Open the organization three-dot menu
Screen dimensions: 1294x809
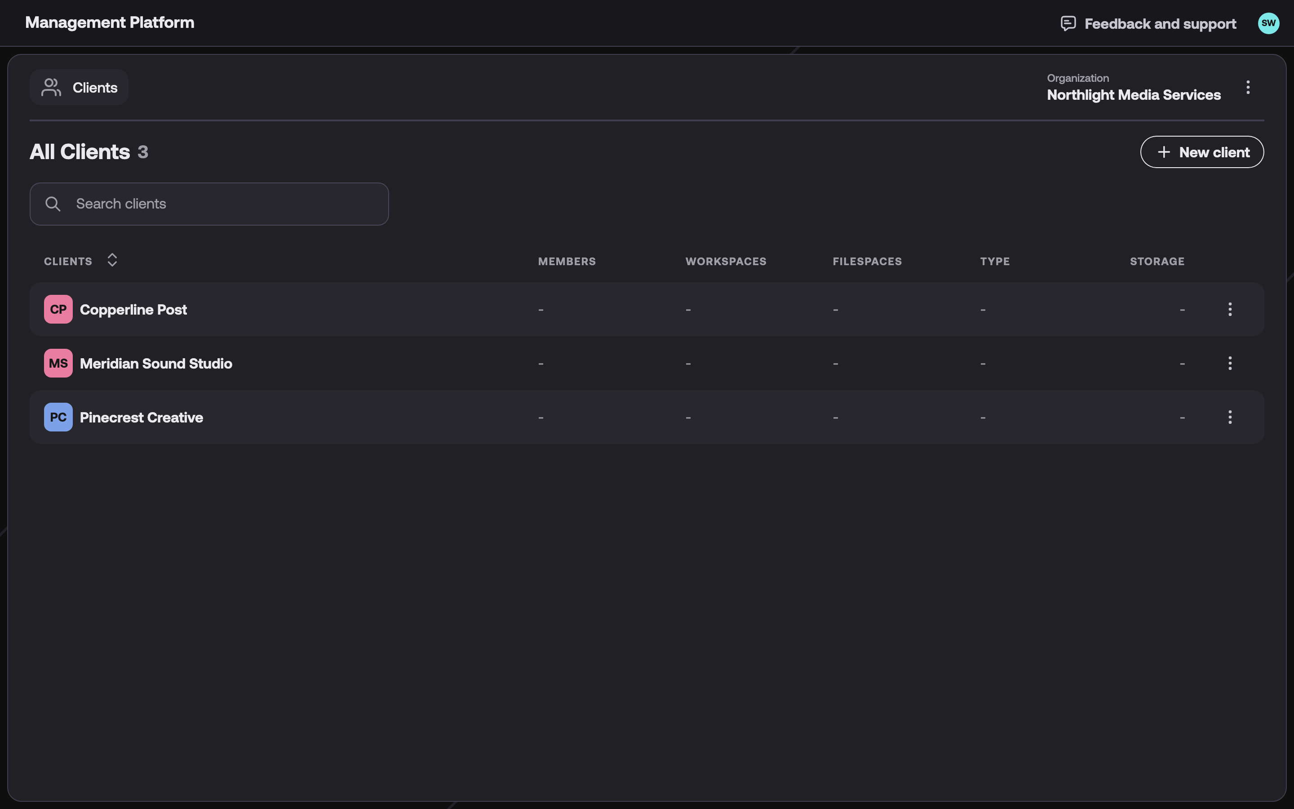point(1248,87)
